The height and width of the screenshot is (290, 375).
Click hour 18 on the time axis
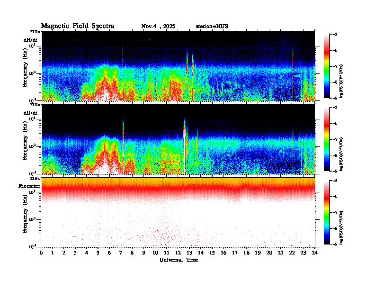[246, 253]
